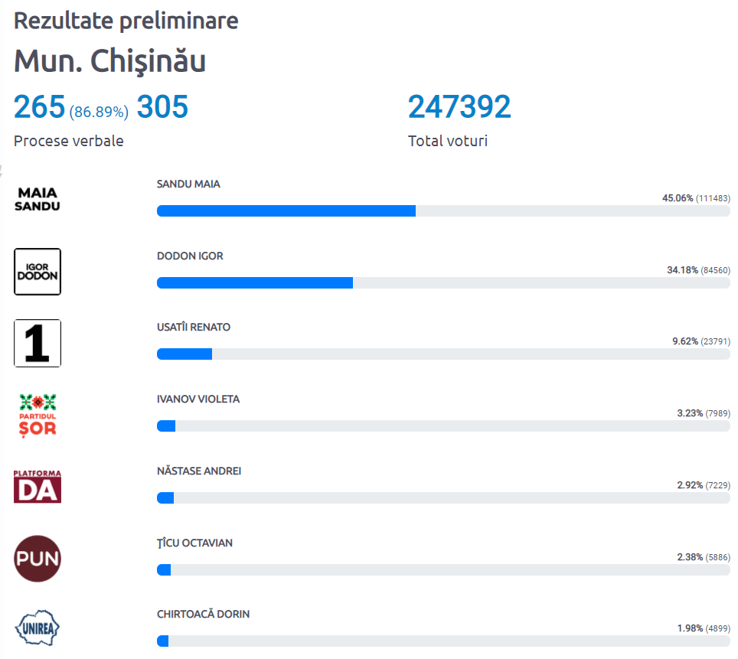Viewport: 738px width, 659px height.
Task: Click the DODON IGOR candidate name
Action: [190, 256]
